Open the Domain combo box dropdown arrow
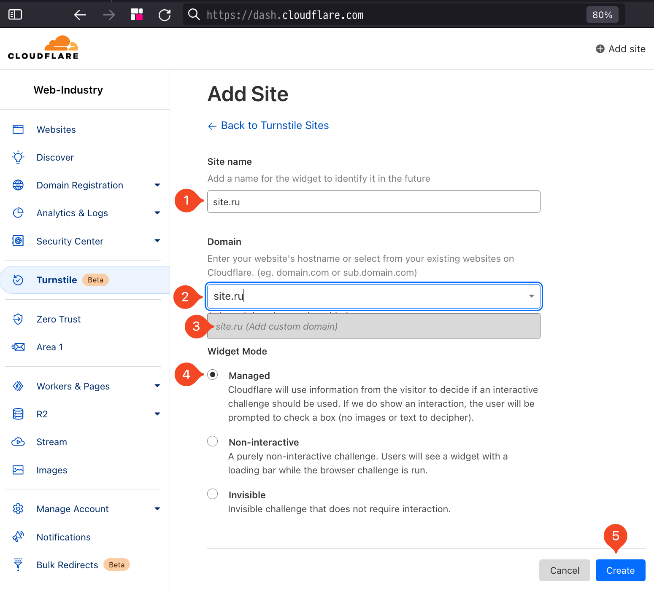Viewport: 654px width, 591px height. tap(532, 296)
